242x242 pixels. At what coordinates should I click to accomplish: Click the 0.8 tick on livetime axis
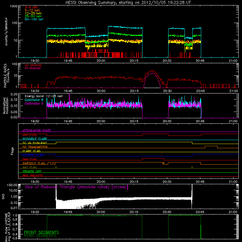tap(15, 224)
